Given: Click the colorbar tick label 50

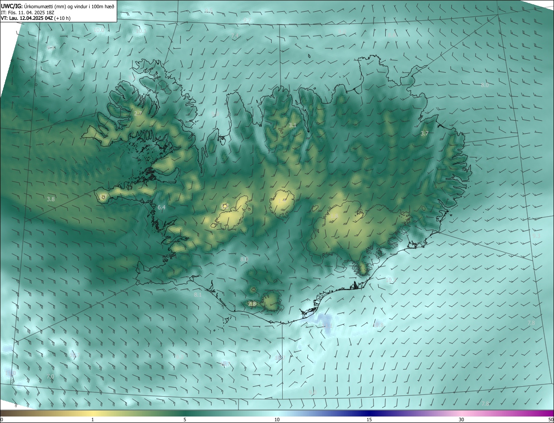Looking at the screenshot, I should (551, 420).
